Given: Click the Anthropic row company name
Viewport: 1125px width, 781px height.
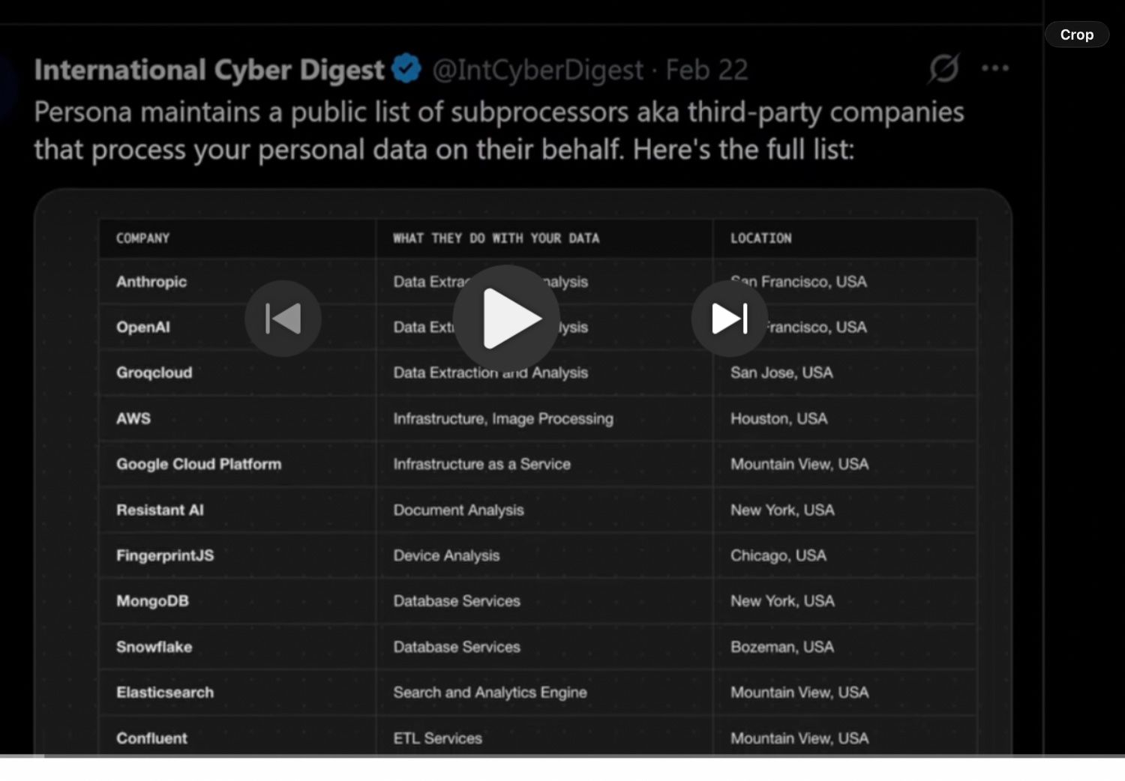Looking at the screenshot, I should pyautogui.click(x=151, y=282).
